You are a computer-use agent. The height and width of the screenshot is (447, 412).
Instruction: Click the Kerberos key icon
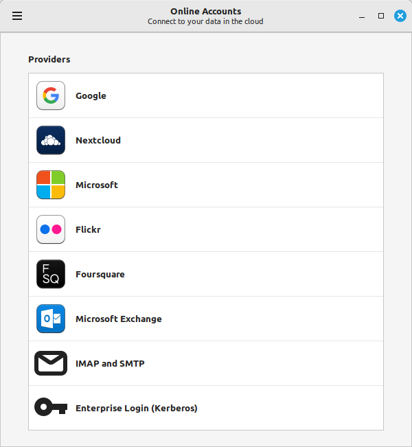(x=51, y=408)
